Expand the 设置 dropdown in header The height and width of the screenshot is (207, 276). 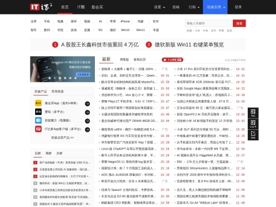pos(159,7)
